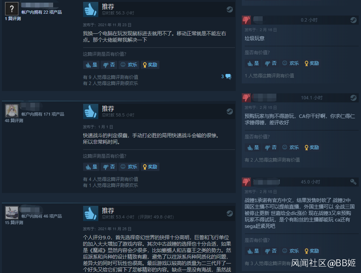Click the Steam logo icon on the 104.1-hour review
Viewport: 361px width, 273px height.
(x=353, y=98)
